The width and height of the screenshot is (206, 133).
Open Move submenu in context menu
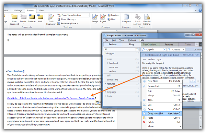click(162, 126)
